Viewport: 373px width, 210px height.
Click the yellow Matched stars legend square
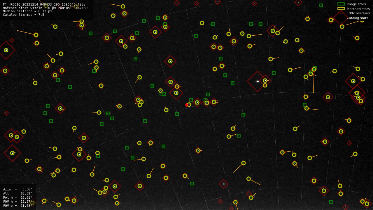pos(341,9)
